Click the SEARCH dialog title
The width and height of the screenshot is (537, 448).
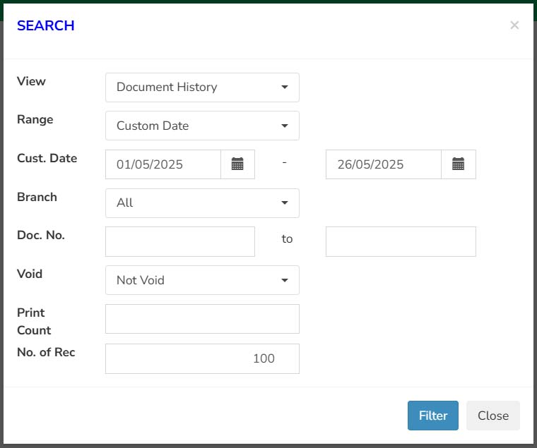coord(45,25)
